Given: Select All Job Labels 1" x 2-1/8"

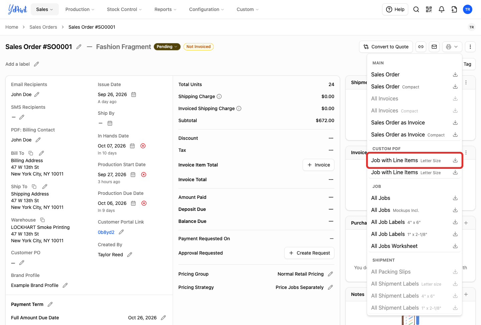Looking at the screenshot, I should [x=414, y=234].
